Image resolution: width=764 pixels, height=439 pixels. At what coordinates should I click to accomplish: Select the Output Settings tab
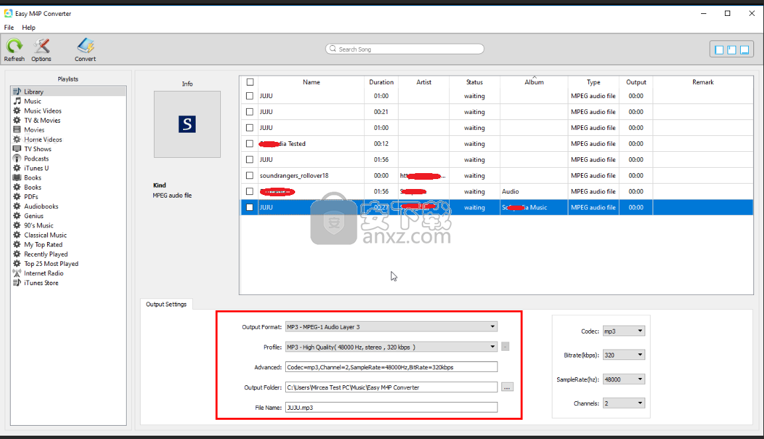click(x=166, y=304)
